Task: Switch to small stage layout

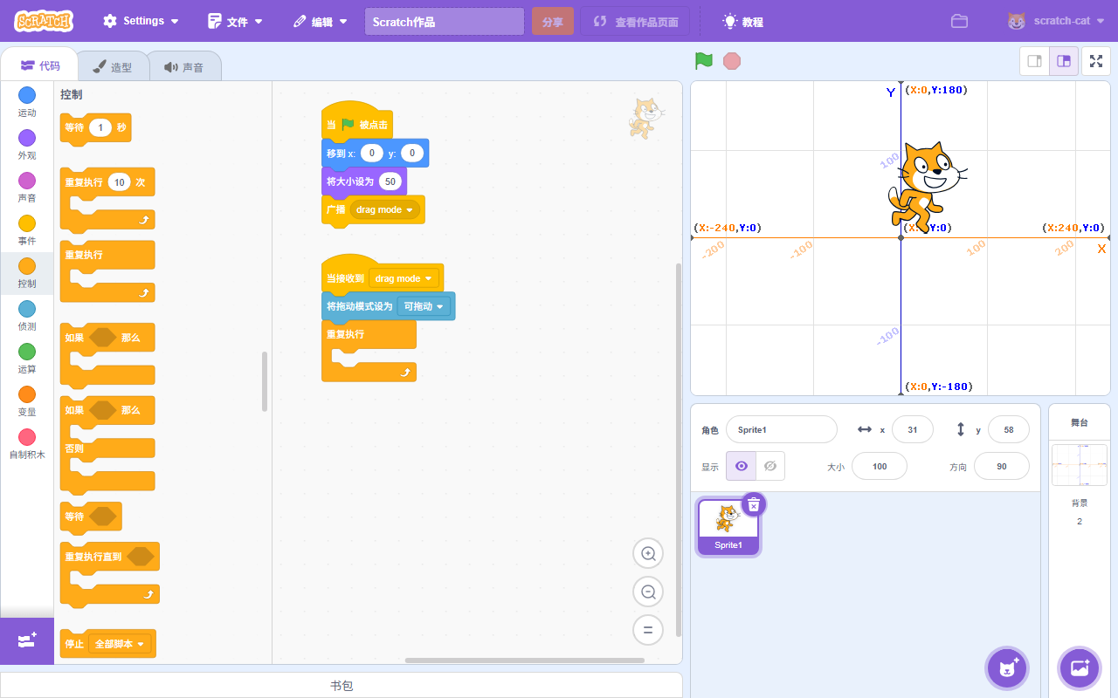Action: click(x=1035, y=61)
